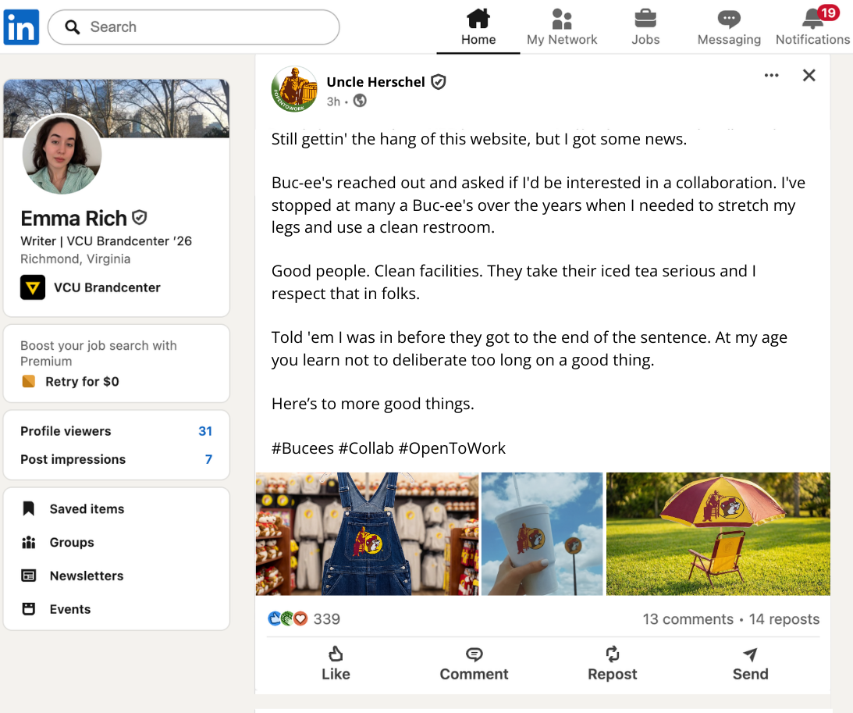Open the post's three-dot options menu
Image resolution: width=853 pixels, height=713 pixels.
(771, 75)
